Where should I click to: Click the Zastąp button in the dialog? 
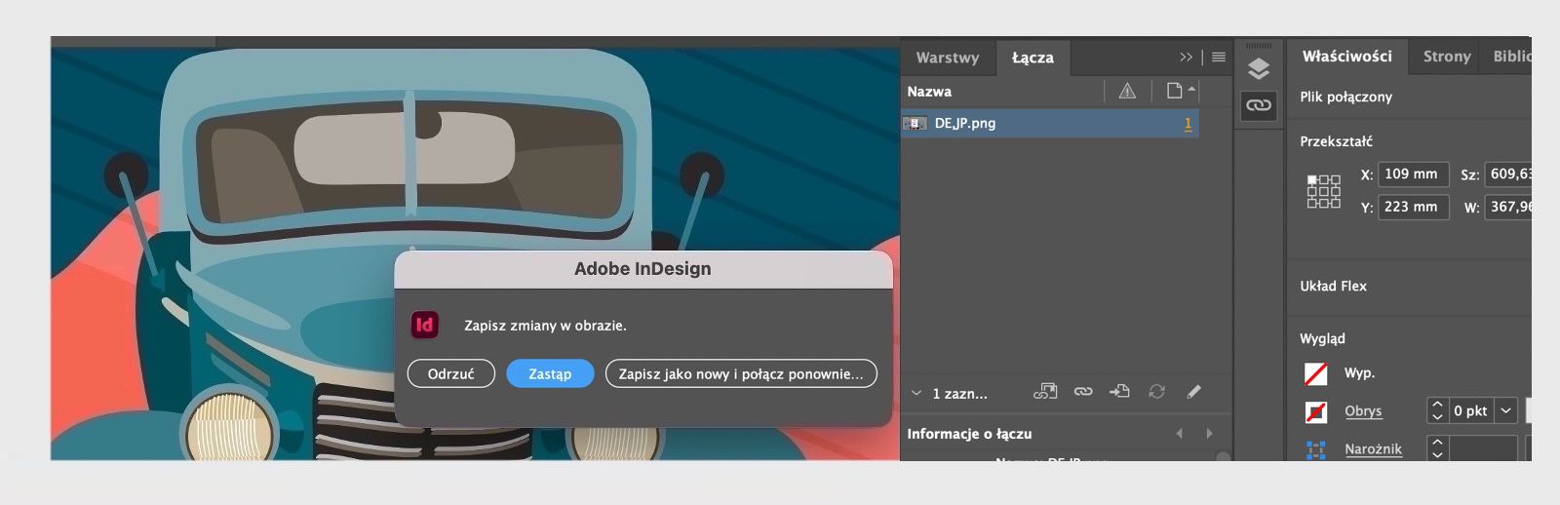550,373
